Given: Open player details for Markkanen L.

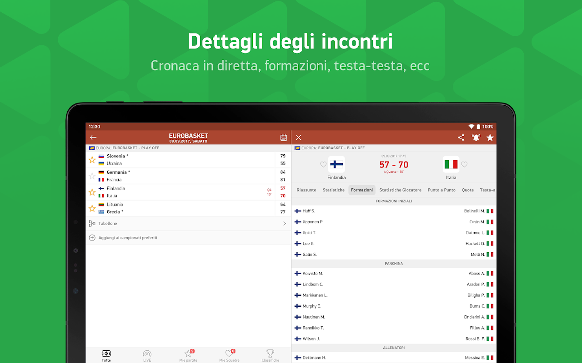Looking at the screenshot, I should tap(314, 295).
